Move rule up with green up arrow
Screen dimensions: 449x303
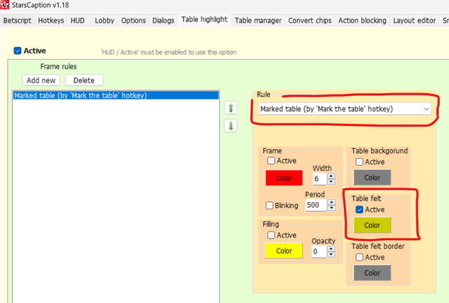coord(230,108)
